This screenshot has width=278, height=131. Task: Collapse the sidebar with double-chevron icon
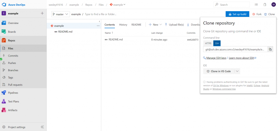(x=42, y=127)
